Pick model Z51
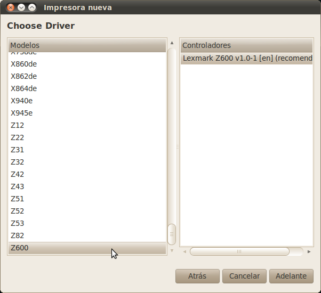321x293 pixels. point(87,199)
